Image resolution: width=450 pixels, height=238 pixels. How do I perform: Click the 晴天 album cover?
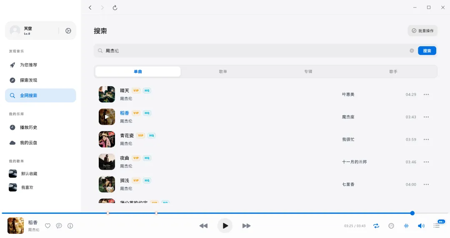click(107, 94)
